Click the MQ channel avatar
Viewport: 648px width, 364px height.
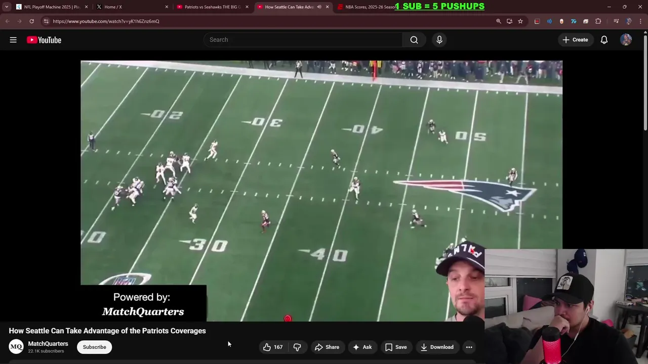pyautogui.click(x=16, y=347)
